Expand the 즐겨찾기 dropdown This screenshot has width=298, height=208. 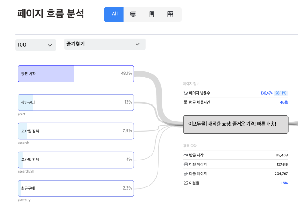105,44
